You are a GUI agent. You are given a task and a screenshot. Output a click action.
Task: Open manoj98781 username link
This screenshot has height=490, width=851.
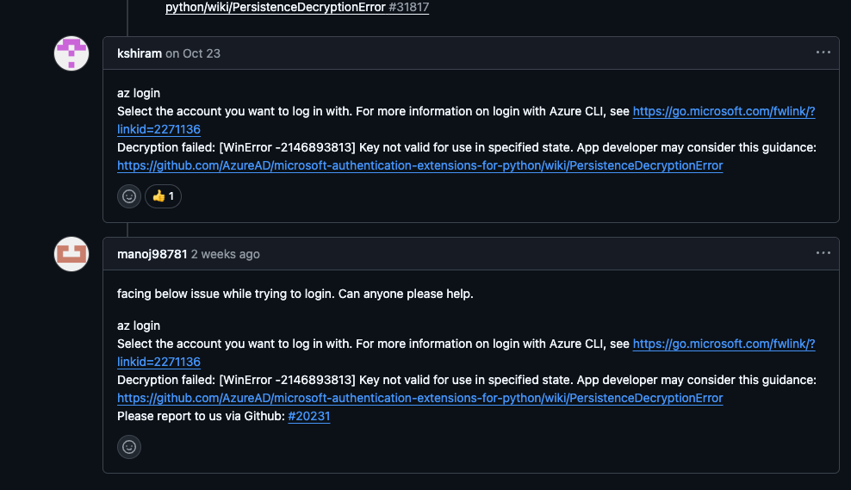152,255
